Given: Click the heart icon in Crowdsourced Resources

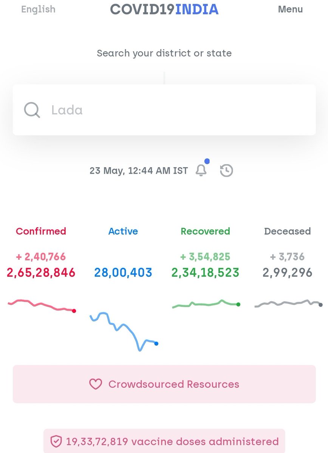Looking at the screenshot, I should tap(96, 384).
